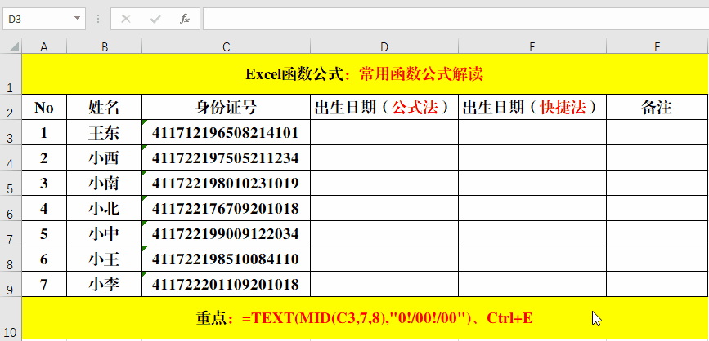Select column E header
Image resolution: width=709 pixels, height=341 pixels.
[532, 47]
